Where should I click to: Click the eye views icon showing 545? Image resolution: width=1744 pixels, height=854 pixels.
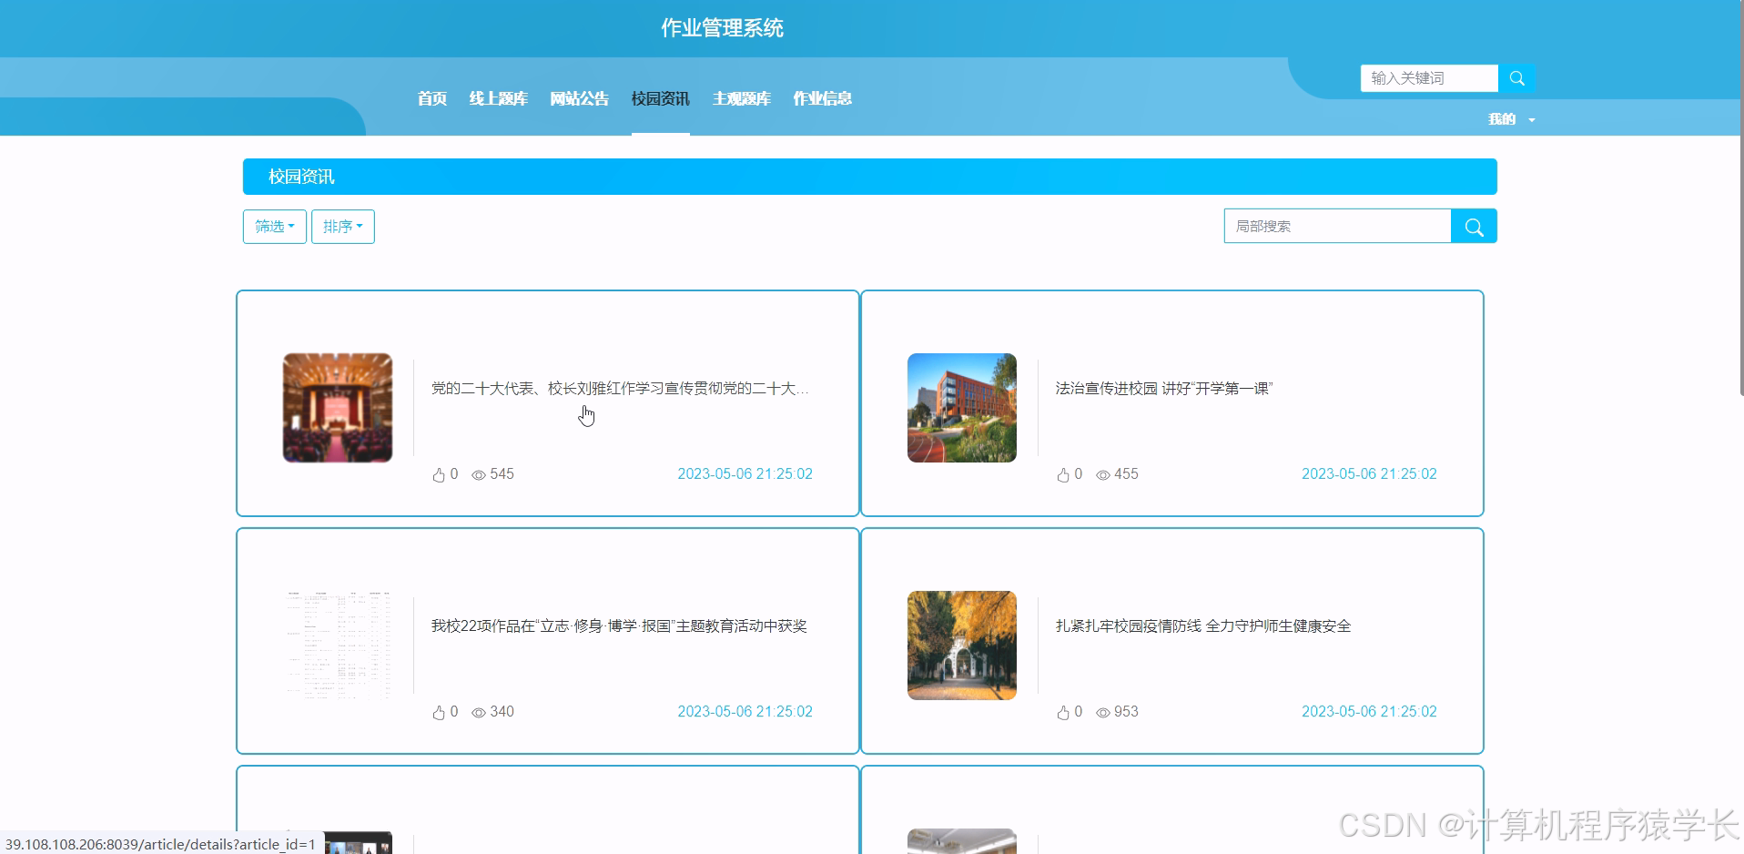click(478, 475)
